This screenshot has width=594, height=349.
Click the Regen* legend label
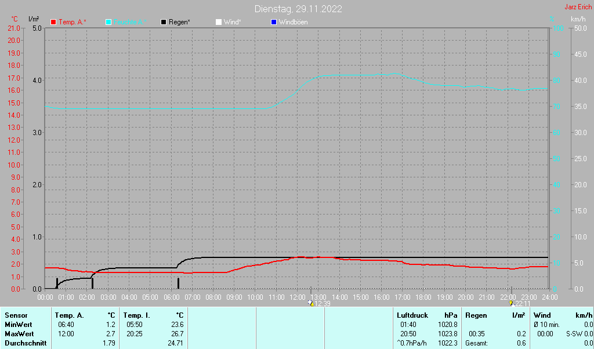pyautogui.click(x=179, y=23)
